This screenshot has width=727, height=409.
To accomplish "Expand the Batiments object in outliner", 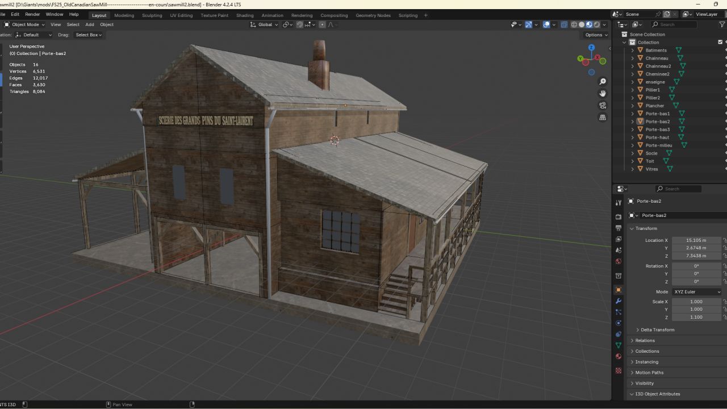I will pos(633,50).
